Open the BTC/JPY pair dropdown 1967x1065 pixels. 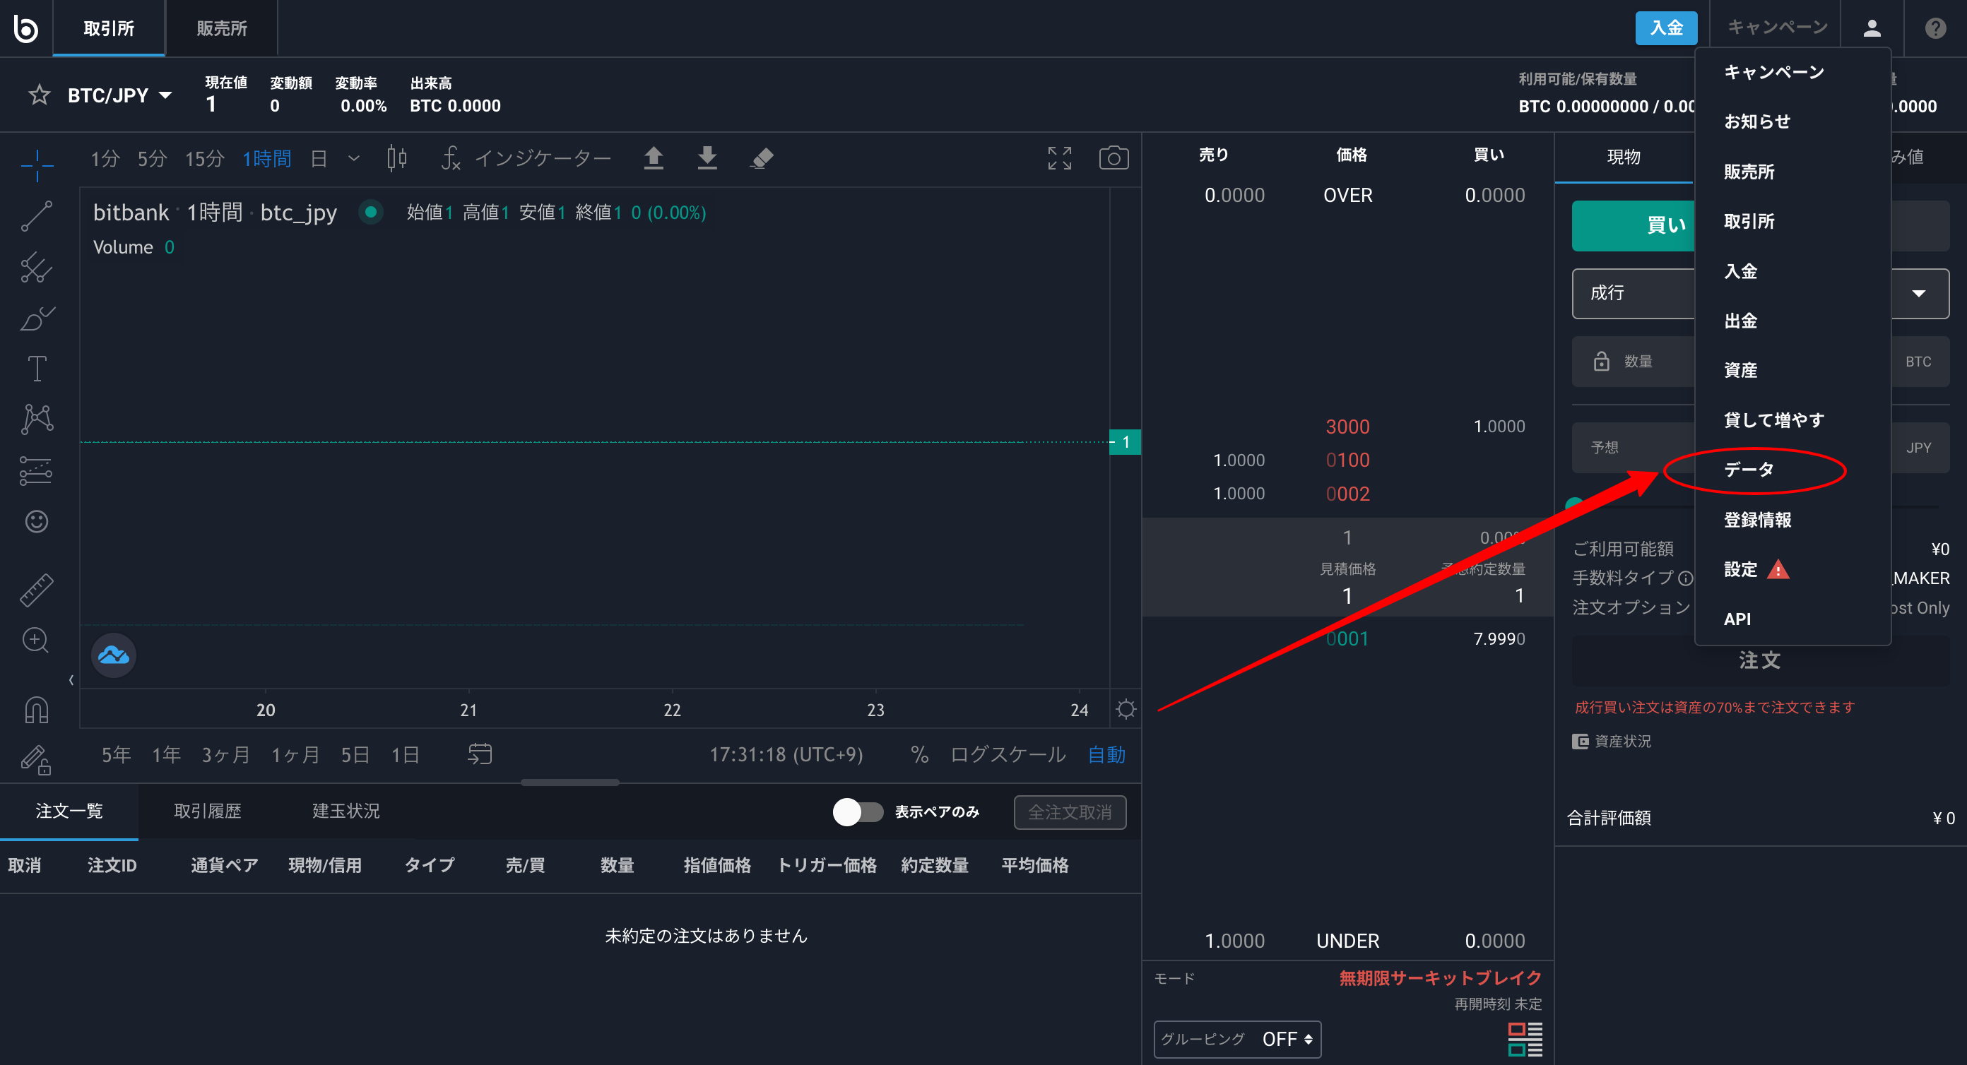pyautogui.click(x=120, y=95)
